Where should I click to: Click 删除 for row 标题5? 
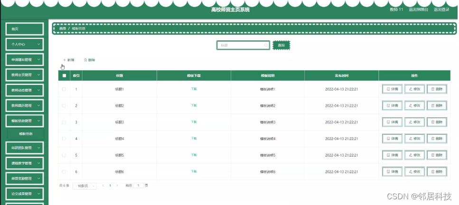[437, 155]
